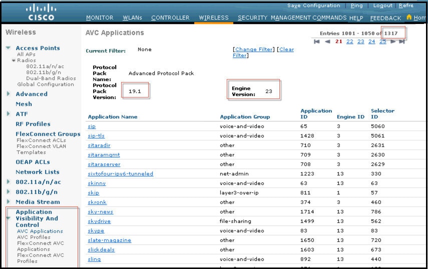Open the FEEDBACK menu
Viewport: 428px width, 269px height.
385,18
